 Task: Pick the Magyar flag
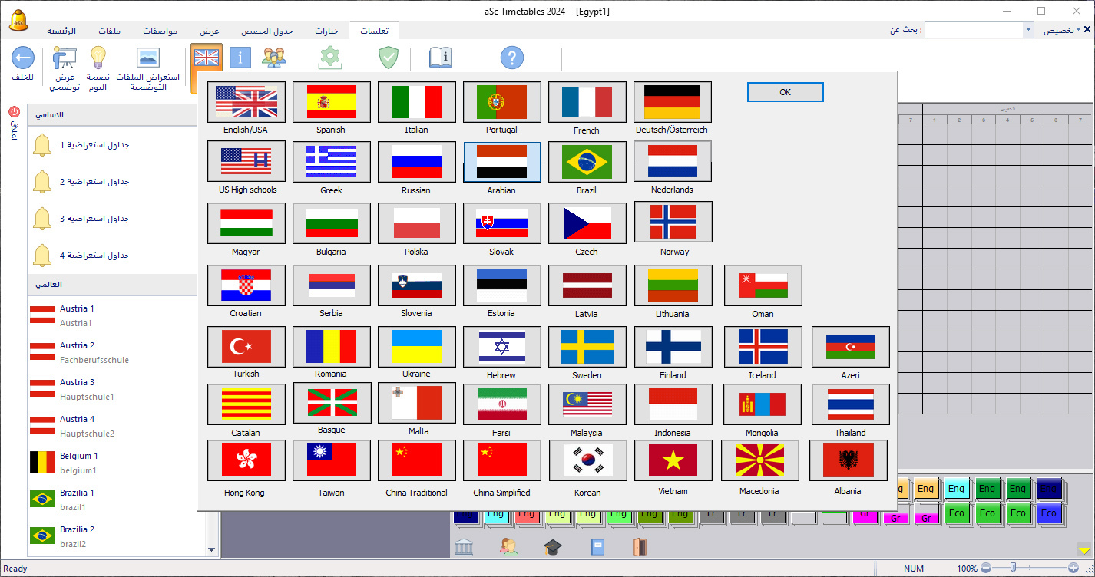point(246,223)
